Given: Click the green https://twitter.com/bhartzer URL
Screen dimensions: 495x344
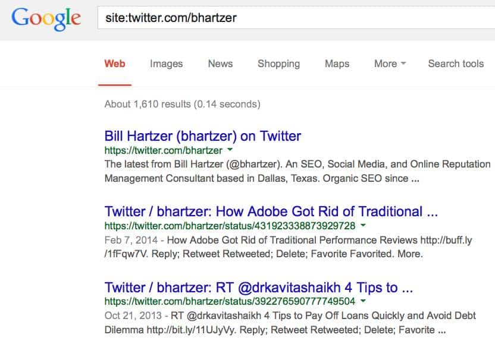Looking at the screenshot, I should coord(163,150).
